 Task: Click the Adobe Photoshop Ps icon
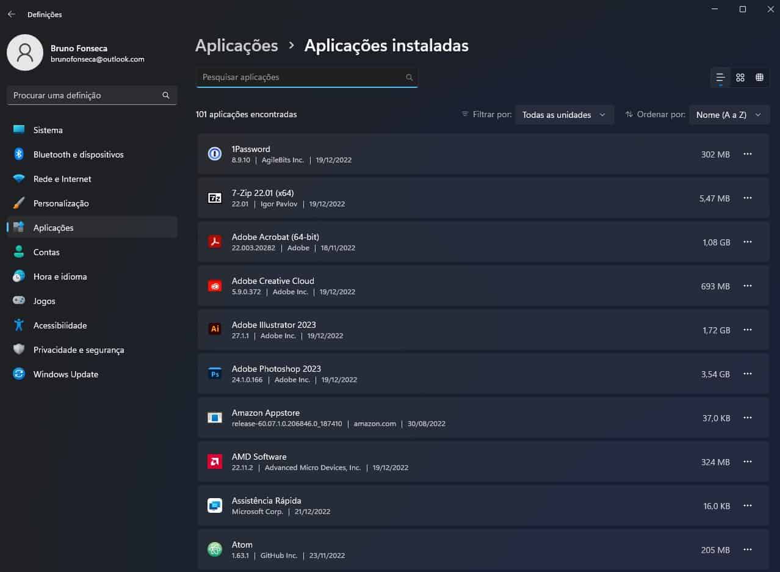pos(214,374)
